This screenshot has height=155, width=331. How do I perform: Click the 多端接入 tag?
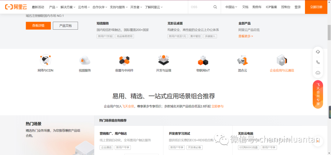pos(210,36)
